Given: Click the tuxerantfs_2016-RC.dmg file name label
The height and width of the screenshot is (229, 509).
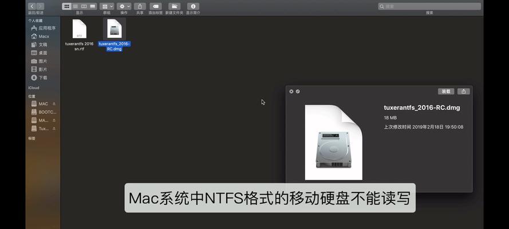Looking at the screenshot, I should point(115,46).
